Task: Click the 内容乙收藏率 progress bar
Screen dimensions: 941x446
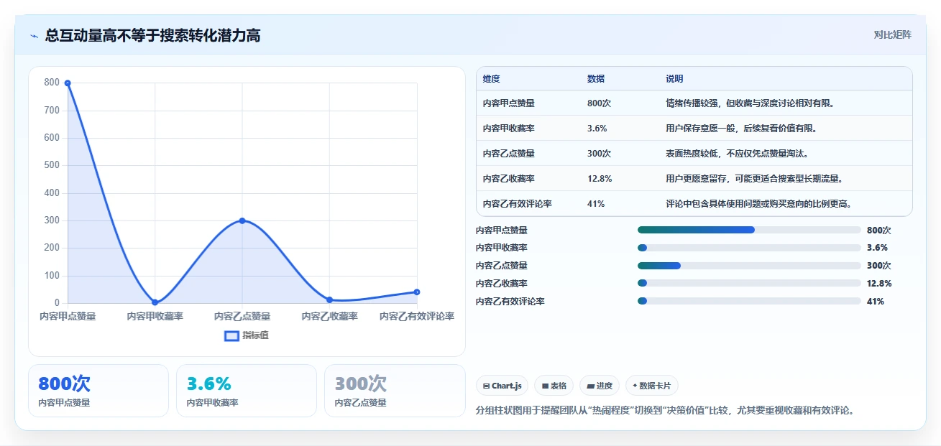Action: pos(749,283)
